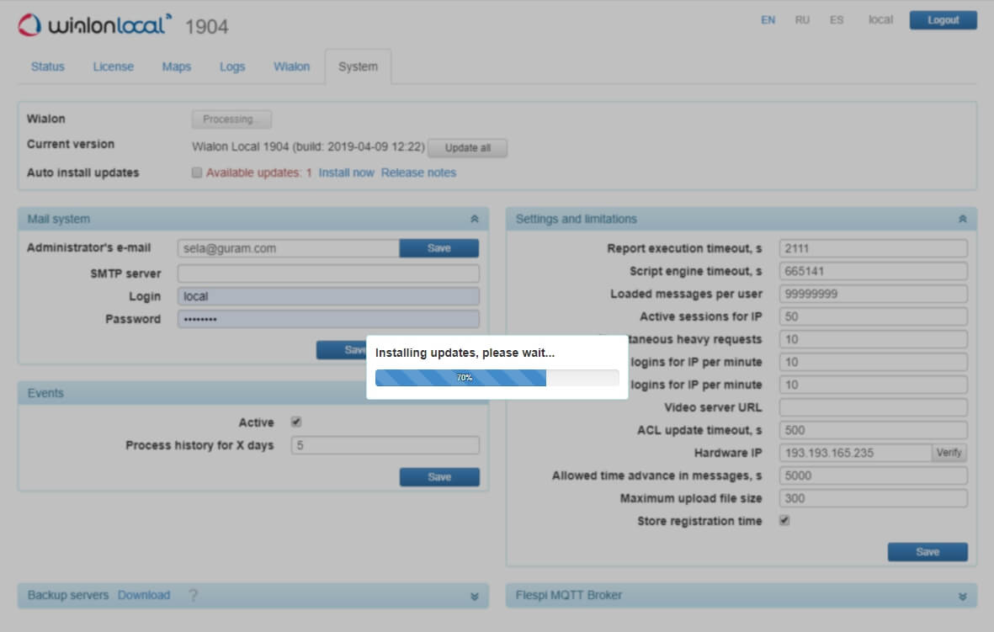Collapse the Settings and limitations panel

(962, 218)
